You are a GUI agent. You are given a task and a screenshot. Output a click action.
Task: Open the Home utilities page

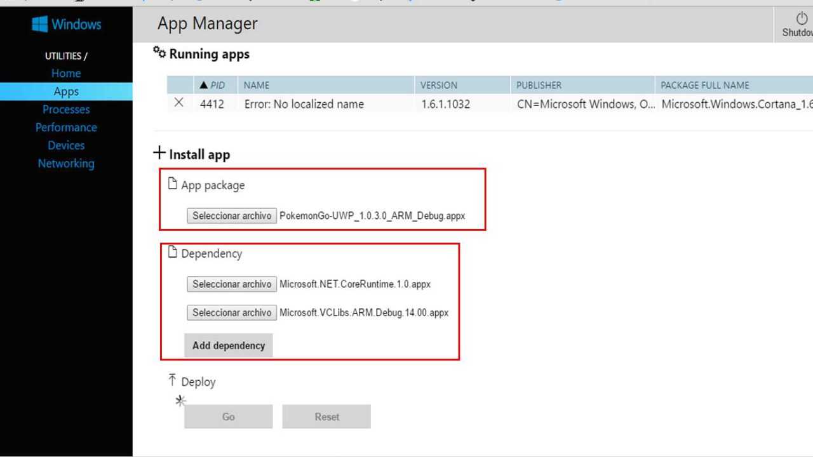66,73
